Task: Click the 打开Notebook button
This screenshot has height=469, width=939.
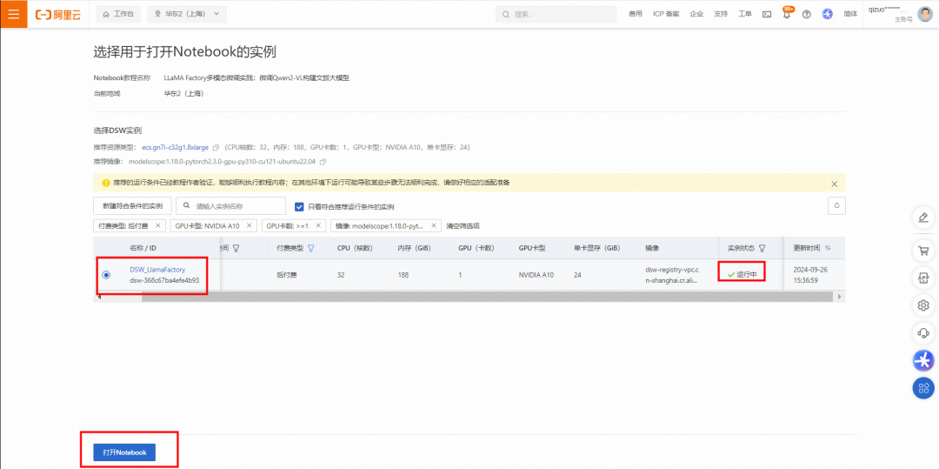Action: tap(124, 452)
